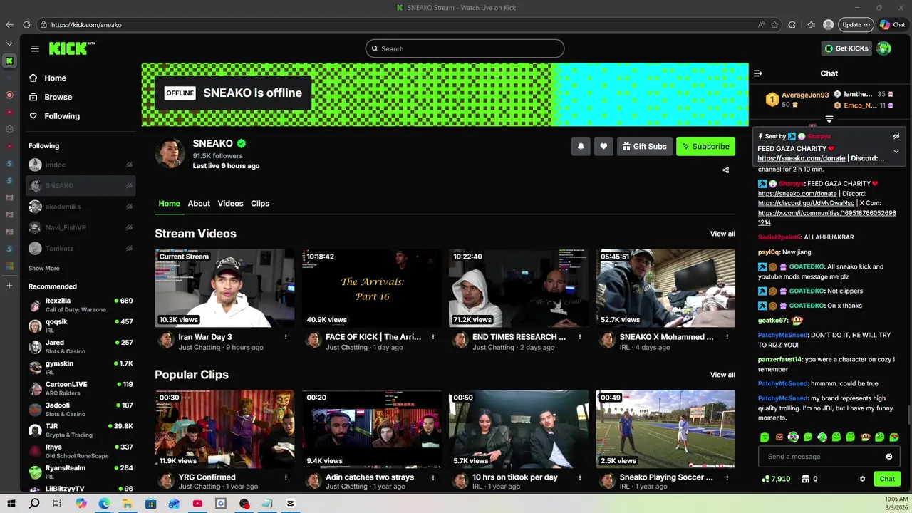The width and height of the screenshot is (912, 513).
Task: Expand the gifter leaderboard handle
Action: (x=829, y=119)
